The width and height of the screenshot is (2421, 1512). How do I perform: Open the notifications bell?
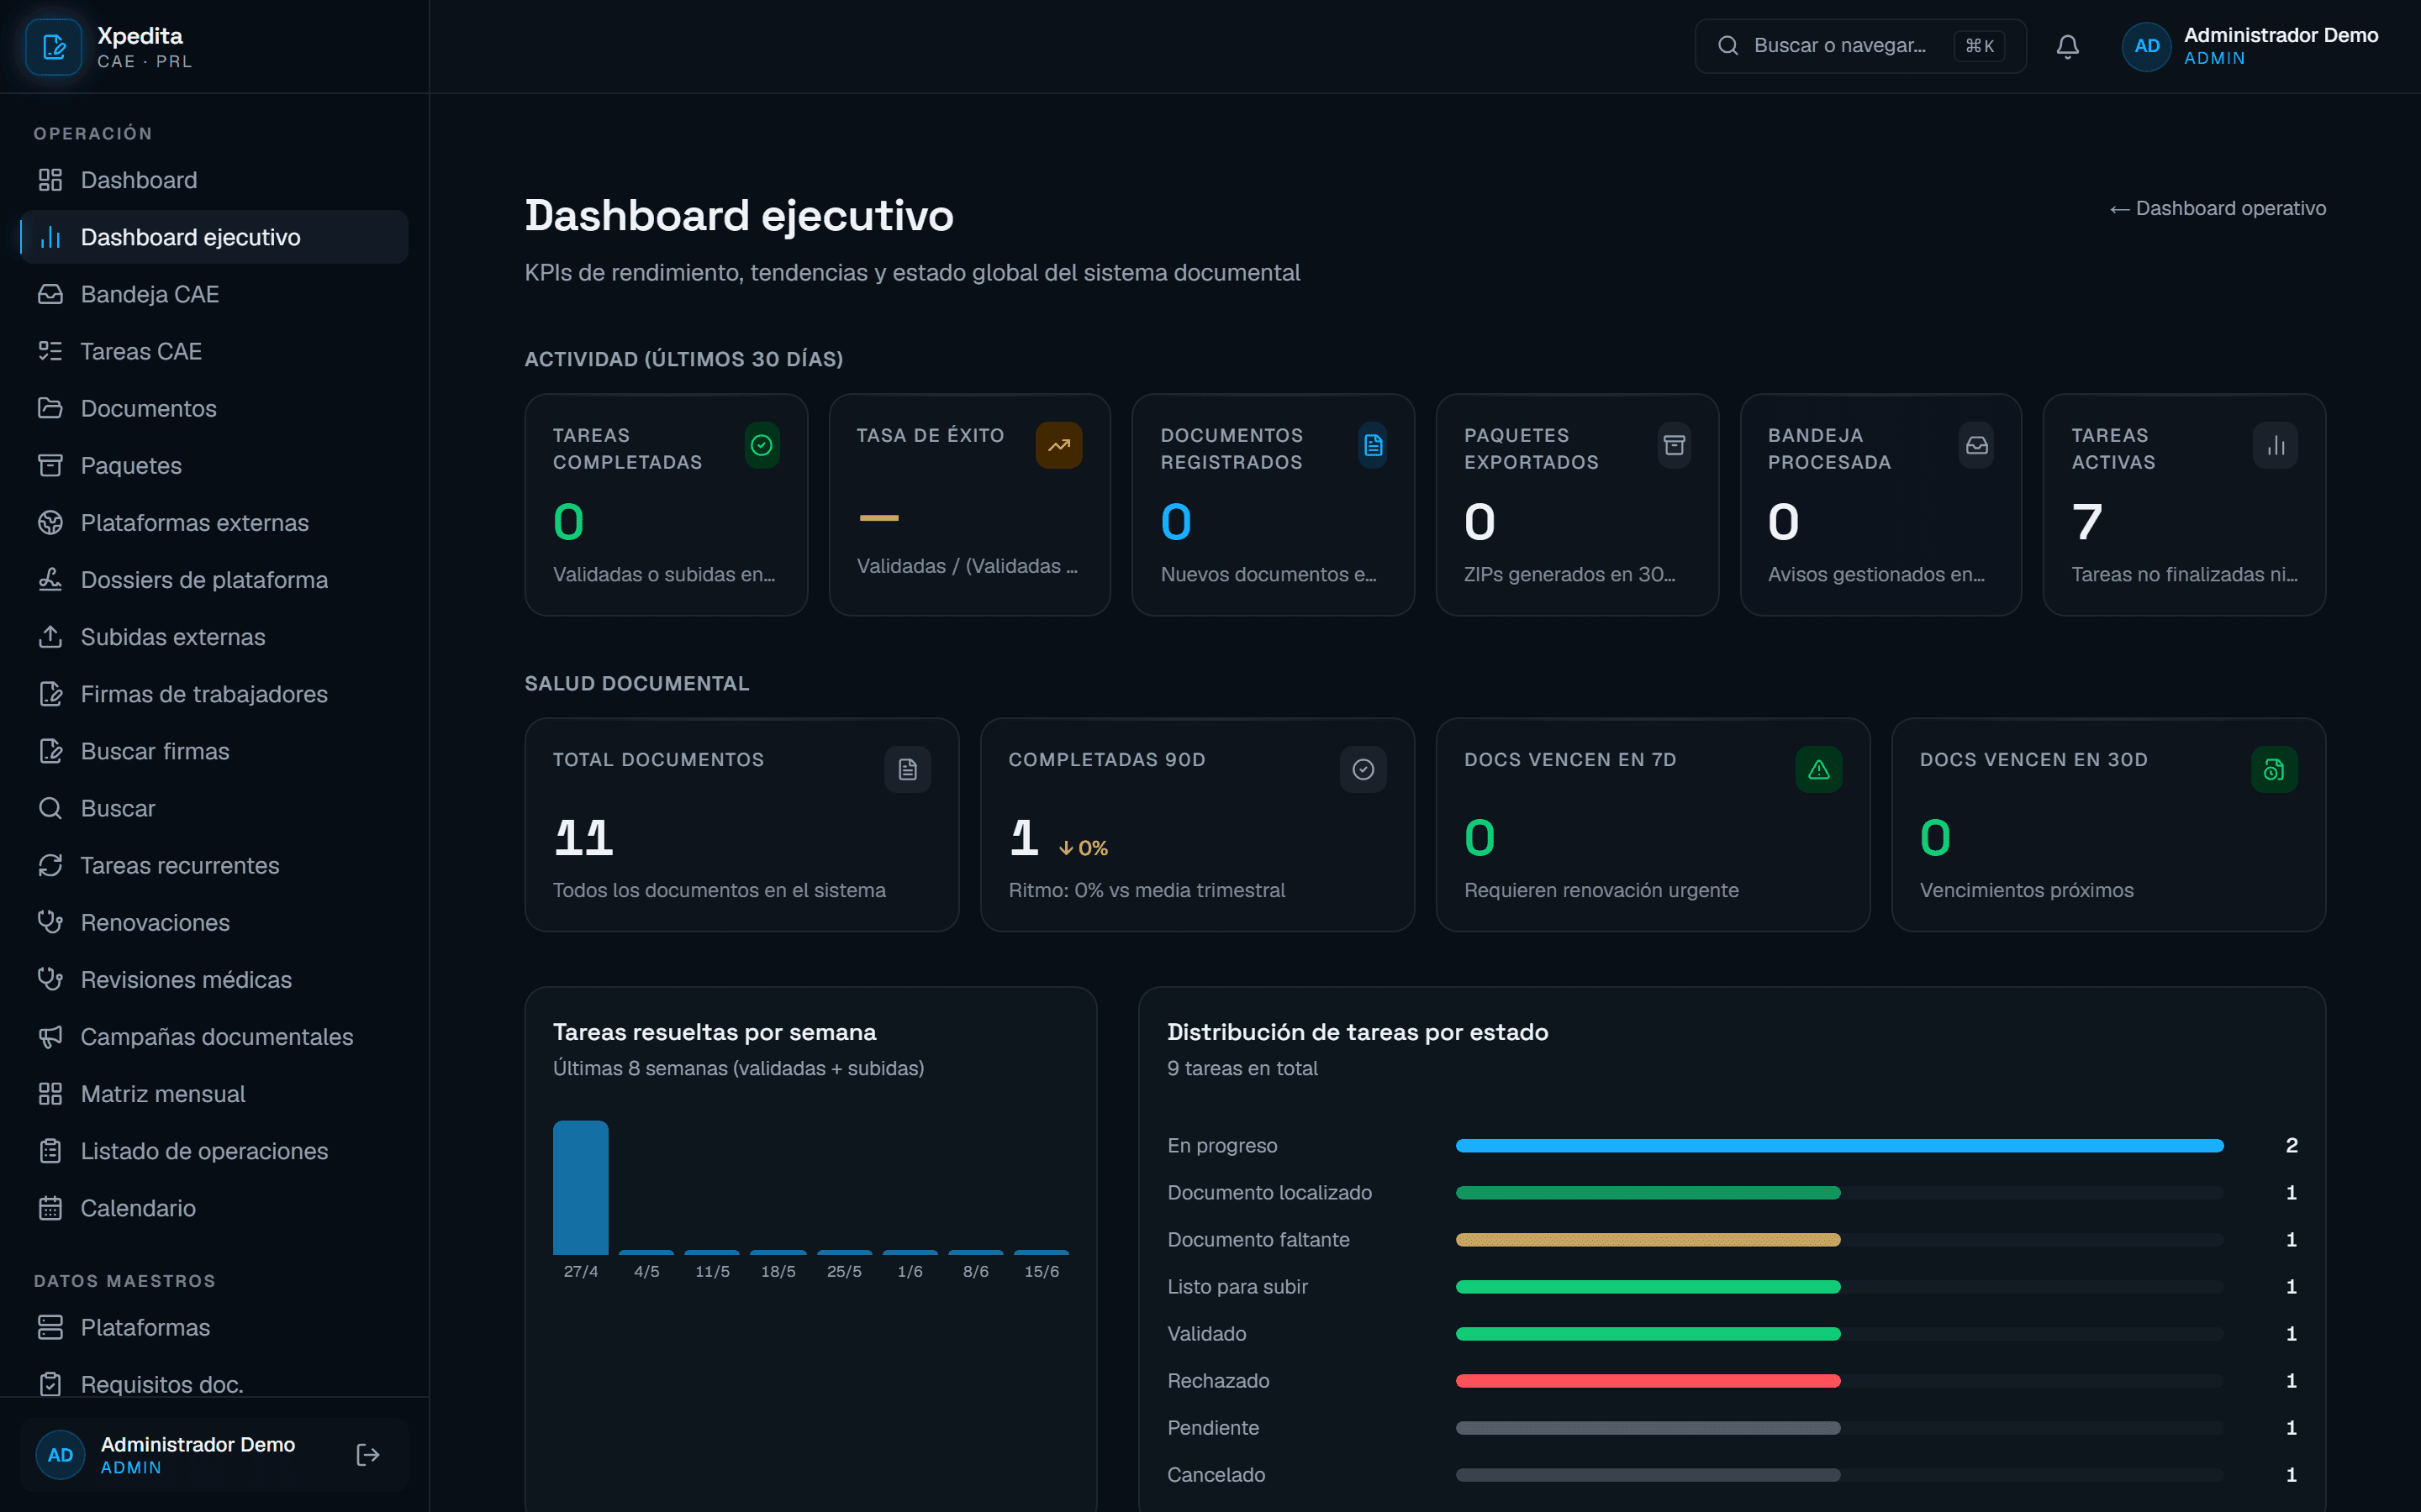click(x=2068, y=46)
